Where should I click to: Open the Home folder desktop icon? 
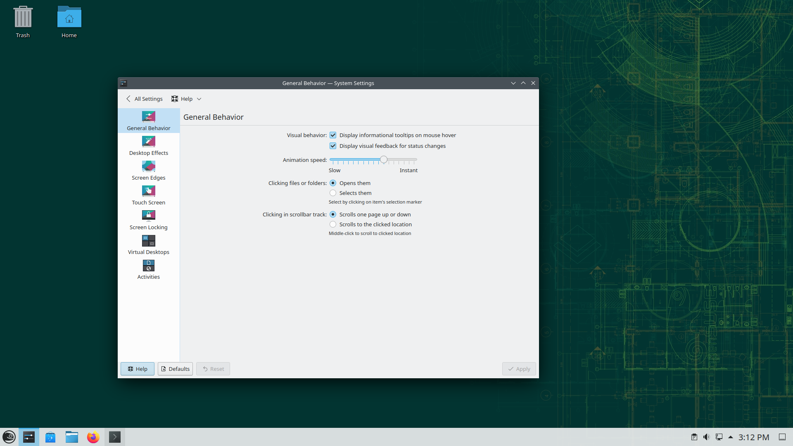69,22
